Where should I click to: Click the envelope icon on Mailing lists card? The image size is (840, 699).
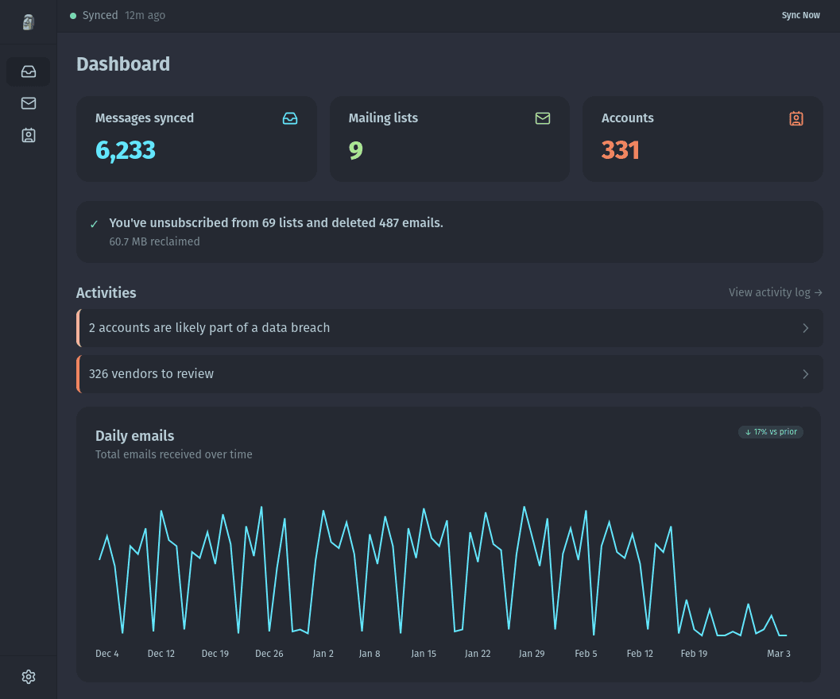[x=543, y=118]
